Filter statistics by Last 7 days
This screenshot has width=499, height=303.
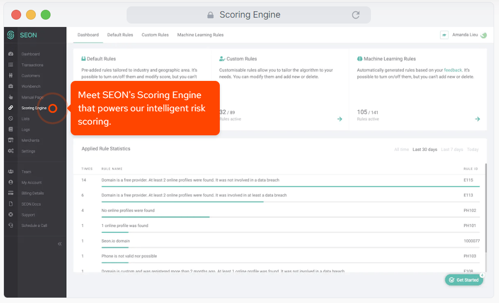click(x=452, y=150)
